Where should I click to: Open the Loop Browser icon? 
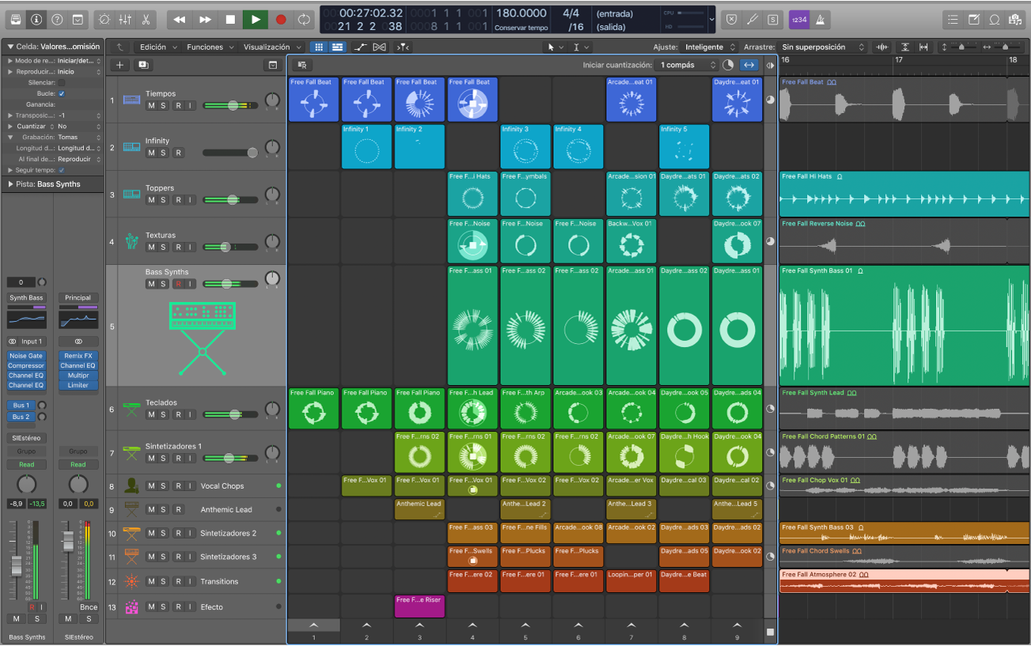995,19
